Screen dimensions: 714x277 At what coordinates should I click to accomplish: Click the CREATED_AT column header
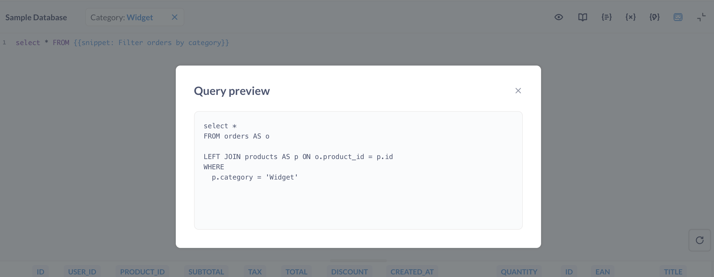[x=412, y=272]
